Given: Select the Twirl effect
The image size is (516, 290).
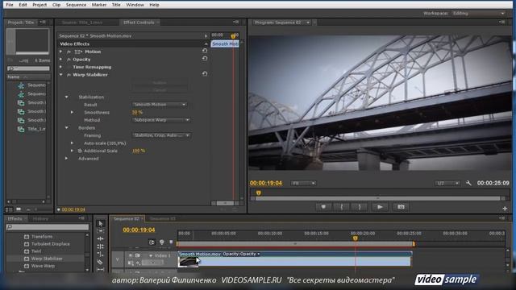Looking at the screenshot, I should (36, 251).
